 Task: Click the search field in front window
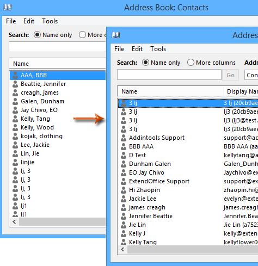click(x=169, y=75)
